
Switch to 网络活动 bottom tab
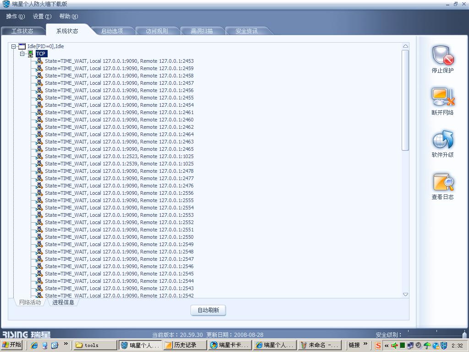tap(30, 302)
